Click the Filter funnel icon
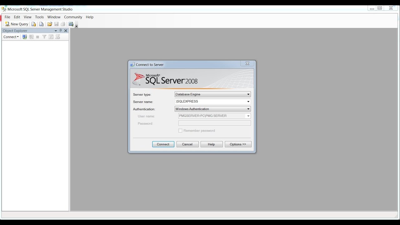Image resolution: width=400 pixels, height=225 pixels. [x=44, y=37]
